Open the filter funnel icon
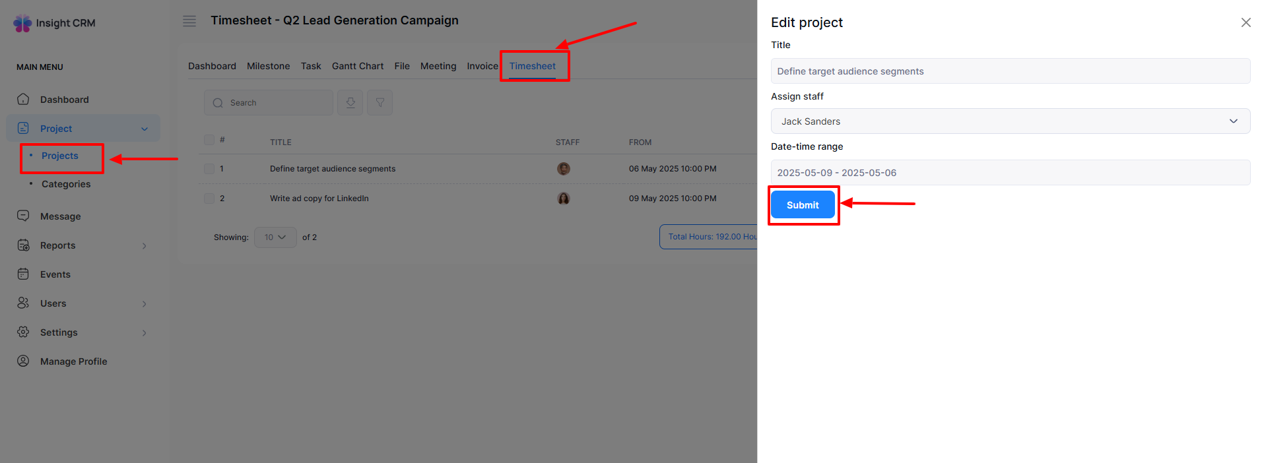 (x=380, y=103)
